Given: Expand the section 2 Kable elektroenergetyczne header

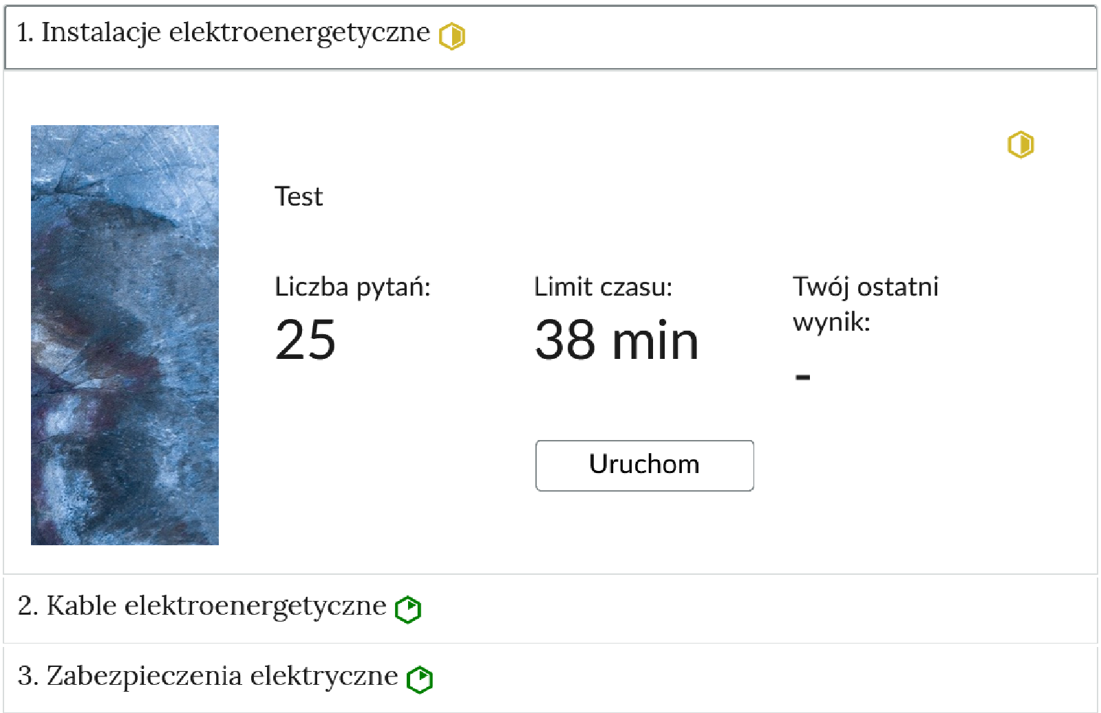Looking at the screenshot, I should pyautogui.click(x=202, y=607).
